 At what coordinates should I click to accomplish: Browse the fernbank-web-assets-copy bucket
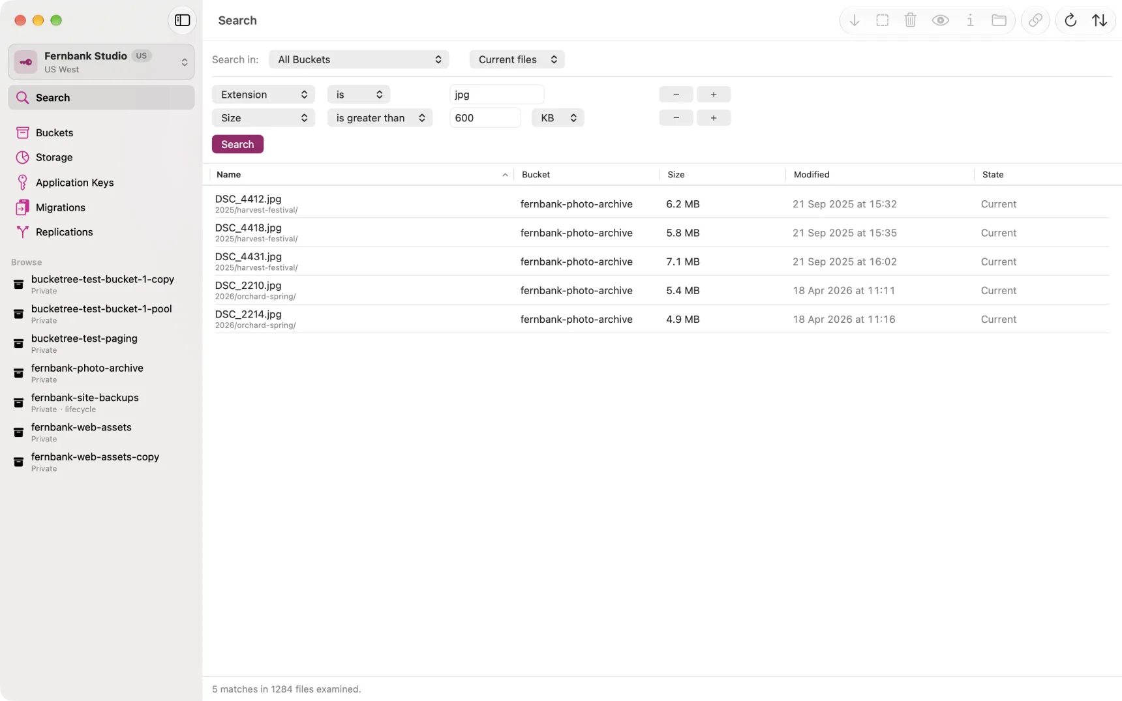(101, 462)
